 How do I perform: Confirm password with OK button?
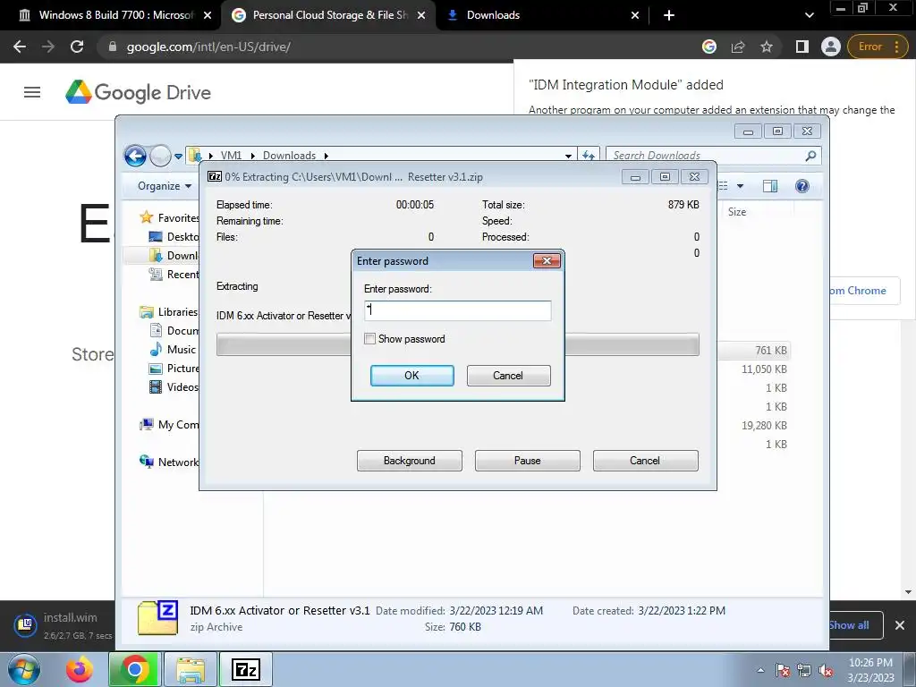[411, 376]
